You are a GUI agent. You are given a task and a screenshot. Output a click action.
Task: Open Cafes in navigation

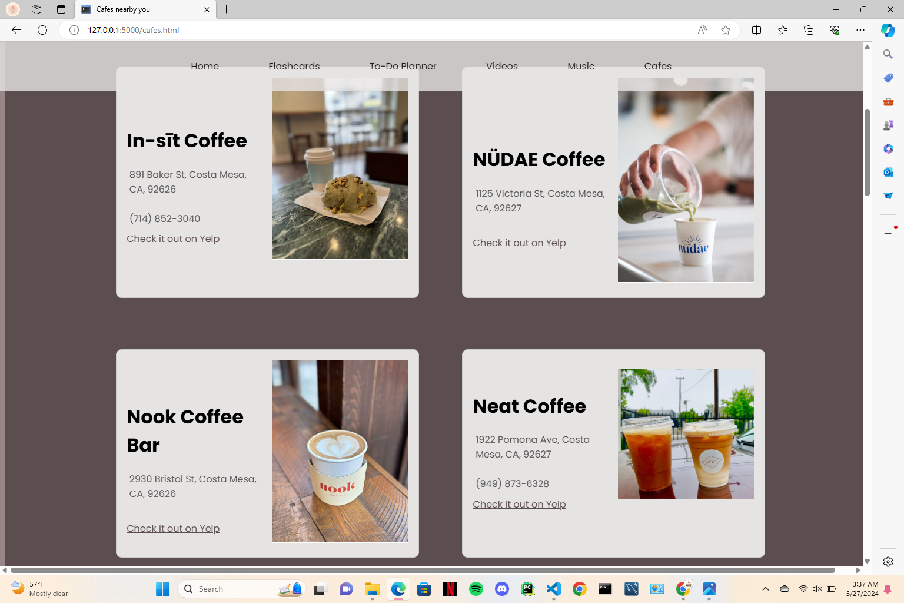pyautogui.click(x=658, y=66)
